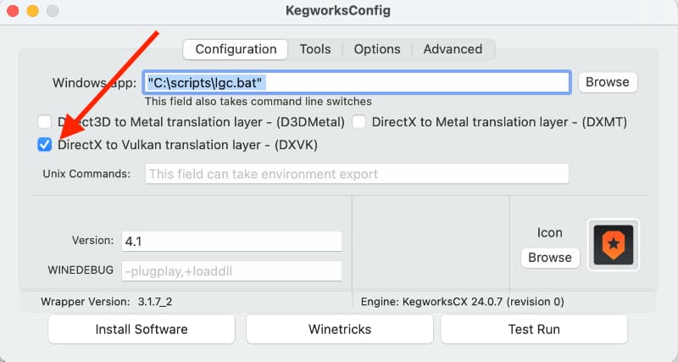Open Winetricks
The height and width of the screenshot is (362, 678).
(340, 329)
